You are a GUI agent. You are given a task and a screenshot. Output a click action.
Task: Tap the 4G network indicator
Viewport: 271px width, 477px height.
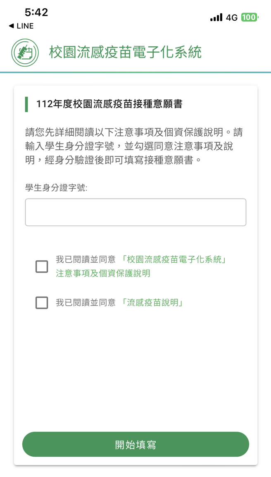pos(231,18)
